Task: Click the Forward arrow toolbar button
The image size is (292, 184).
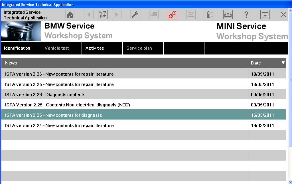Action: 117,15
